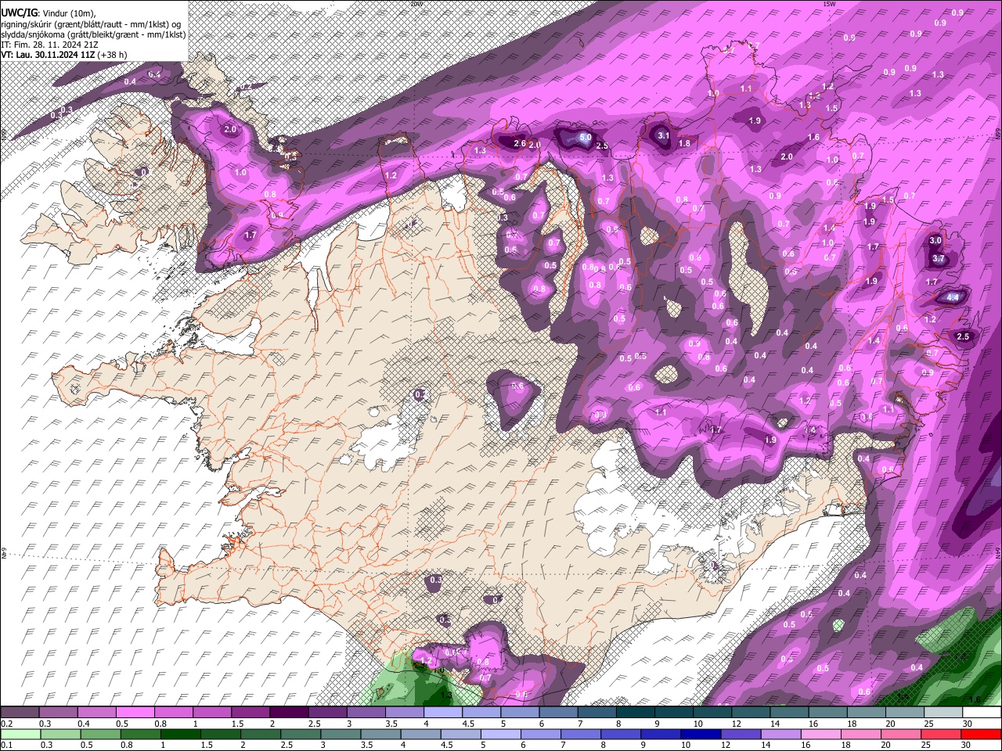Click the "3.7" precipitation value in the east
This screenshot has width=1002, height=751.
[939, 258]
